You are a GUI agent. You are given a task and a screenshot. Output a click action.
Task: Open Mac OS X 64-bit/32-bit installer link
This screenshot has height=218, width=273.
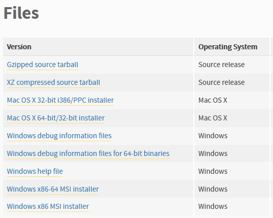(x=56, y=118)
